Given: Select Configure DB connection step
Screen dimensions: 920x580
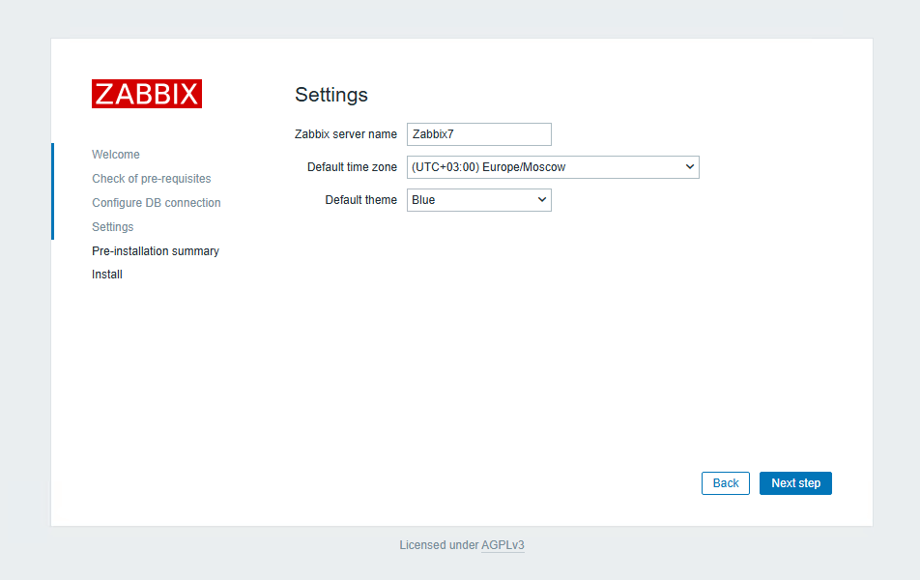Looking at the screenshot, I should [157, 203].
